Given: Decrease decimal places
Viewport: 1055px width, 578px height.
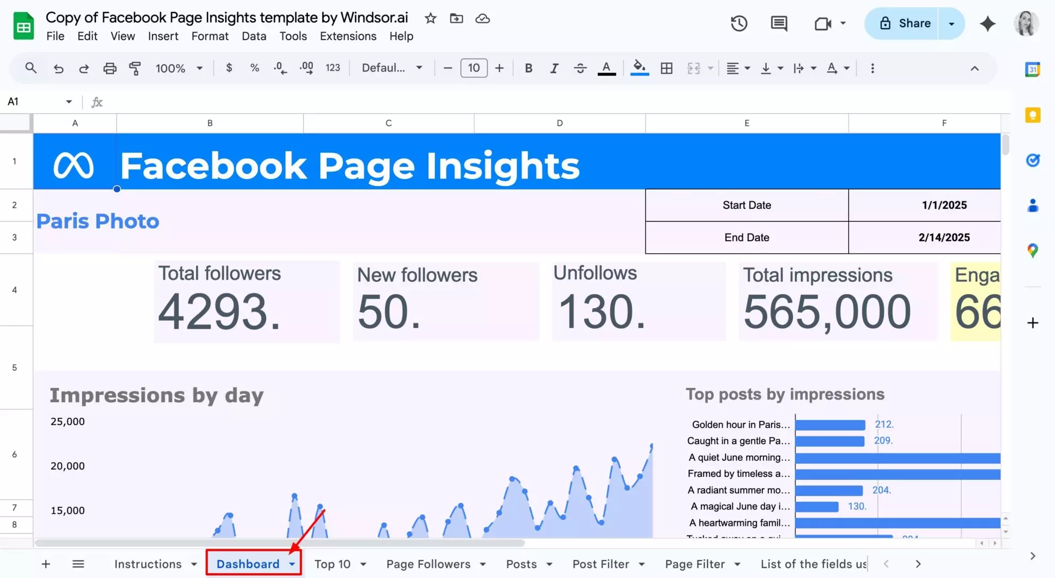Looking at the screenshot, I should [x=279, y=68].
